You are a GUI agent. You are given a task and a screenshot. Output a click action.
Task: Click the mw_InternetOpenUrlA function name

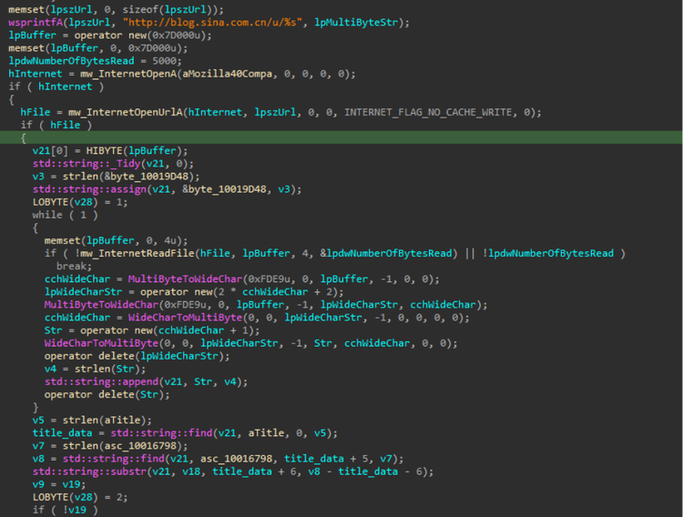pyautogui.click(x=123, y=112)
